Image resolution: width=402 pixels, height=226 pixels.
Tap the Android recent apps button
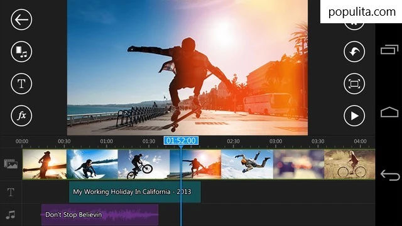[389, 49]
